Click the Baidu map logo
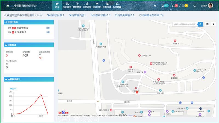The image size is (219, 123). pos(64,112)
